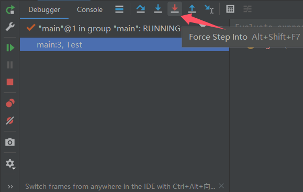This screenshot has width=303, height=192.
Task: Open Evaluate Expression calculator
Action: 230,9
